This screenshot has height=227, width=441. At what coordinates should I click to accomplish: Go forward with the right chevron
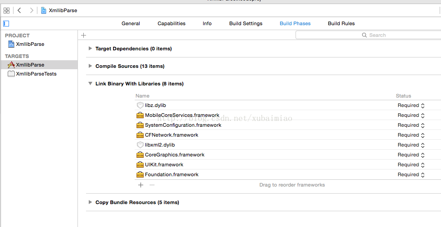coord(32,10)
